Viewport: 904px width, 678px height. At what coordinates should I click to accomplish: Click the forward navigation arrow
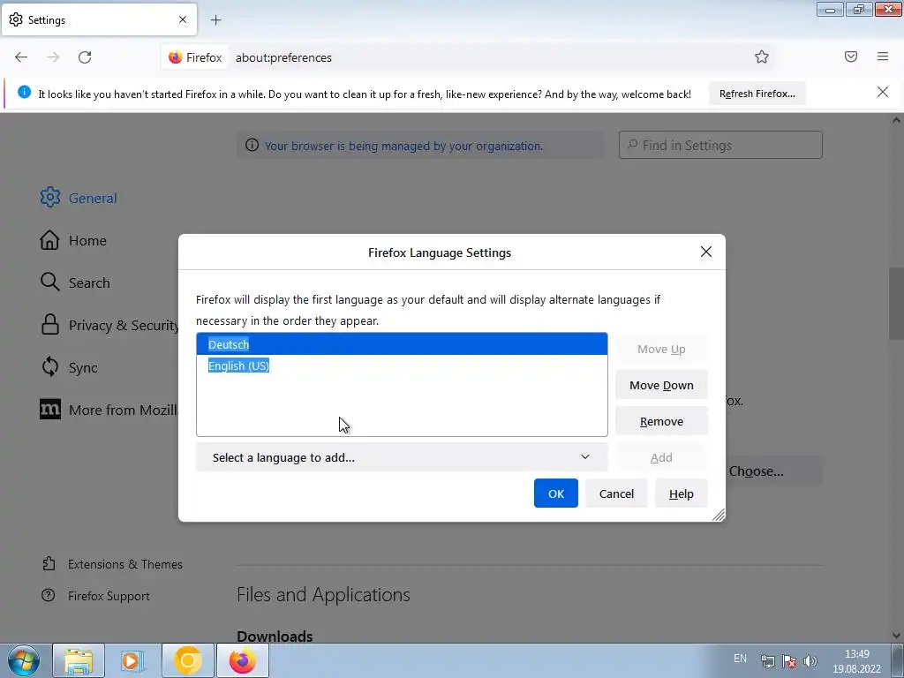(x=53, y=57)
